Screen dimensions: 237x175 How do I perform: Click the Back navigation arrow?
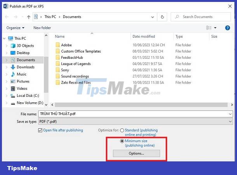click(x=7, y=17)
